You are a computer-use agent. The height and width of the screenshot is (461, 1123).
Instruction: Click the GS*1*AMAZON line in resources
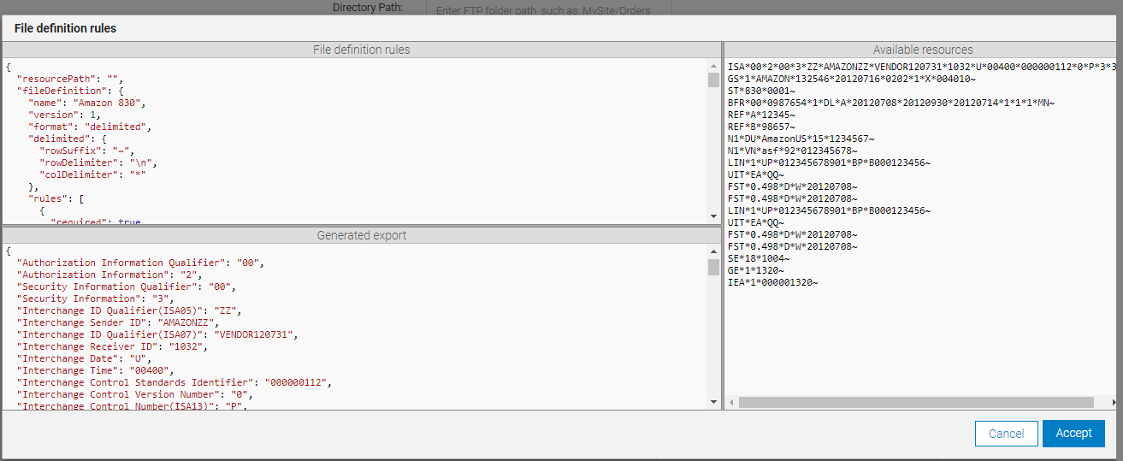click(x=852, y=79)
